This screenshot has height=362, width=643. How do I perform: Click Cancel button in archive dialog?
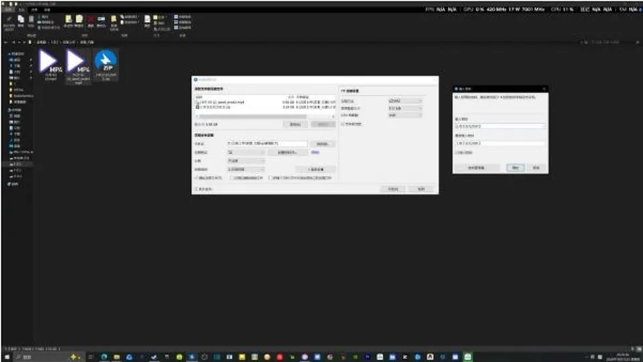coord(421,189)
